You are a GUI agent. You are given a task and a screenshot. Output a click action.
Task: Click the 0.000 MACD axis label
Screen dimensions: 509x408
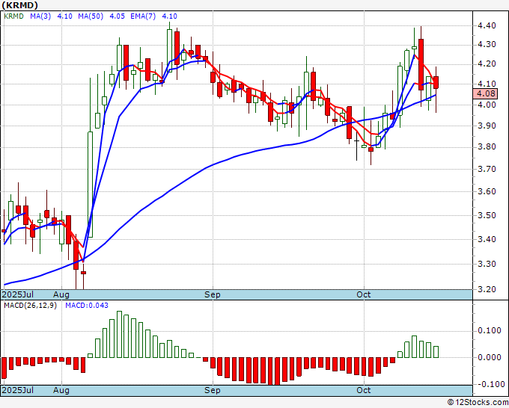(x=490, y=357)
